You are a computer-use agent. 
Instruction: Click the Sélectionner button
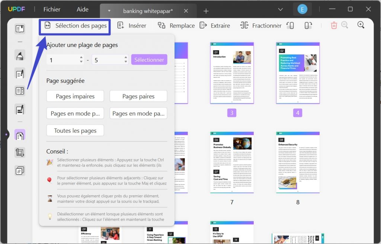click(149, 59)
